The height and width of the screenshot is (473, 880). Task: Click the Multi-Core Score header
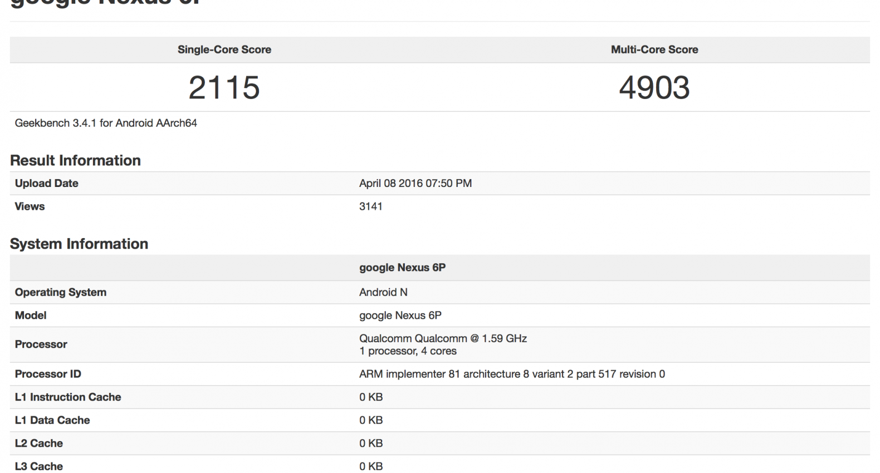pyautogui.click(x=654, y=50)
